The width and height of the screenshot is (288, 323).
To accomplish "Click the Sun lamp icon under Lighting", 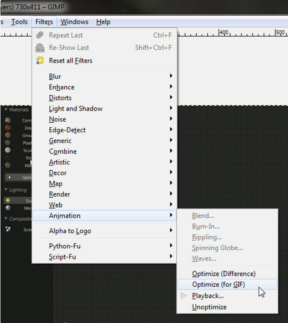I will 8,200.
